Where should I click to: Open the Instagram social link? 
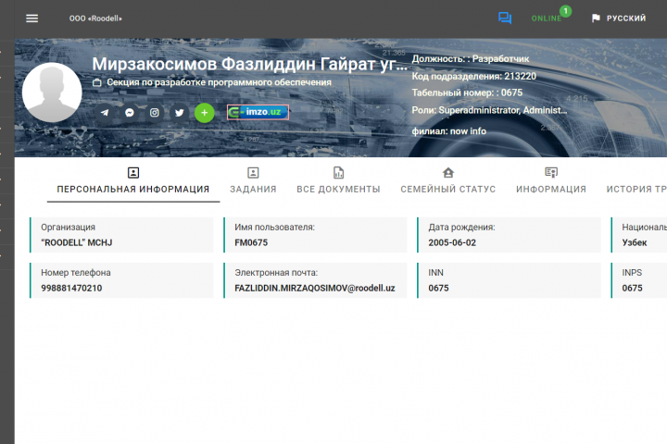click(155, 113)
